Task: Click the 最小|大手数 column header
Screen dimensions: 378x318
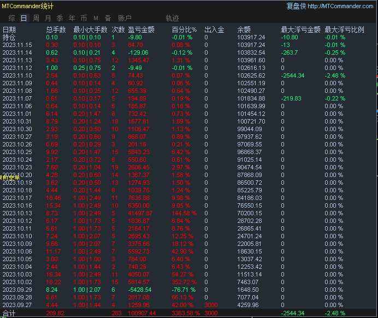Action: pos(90,30)
